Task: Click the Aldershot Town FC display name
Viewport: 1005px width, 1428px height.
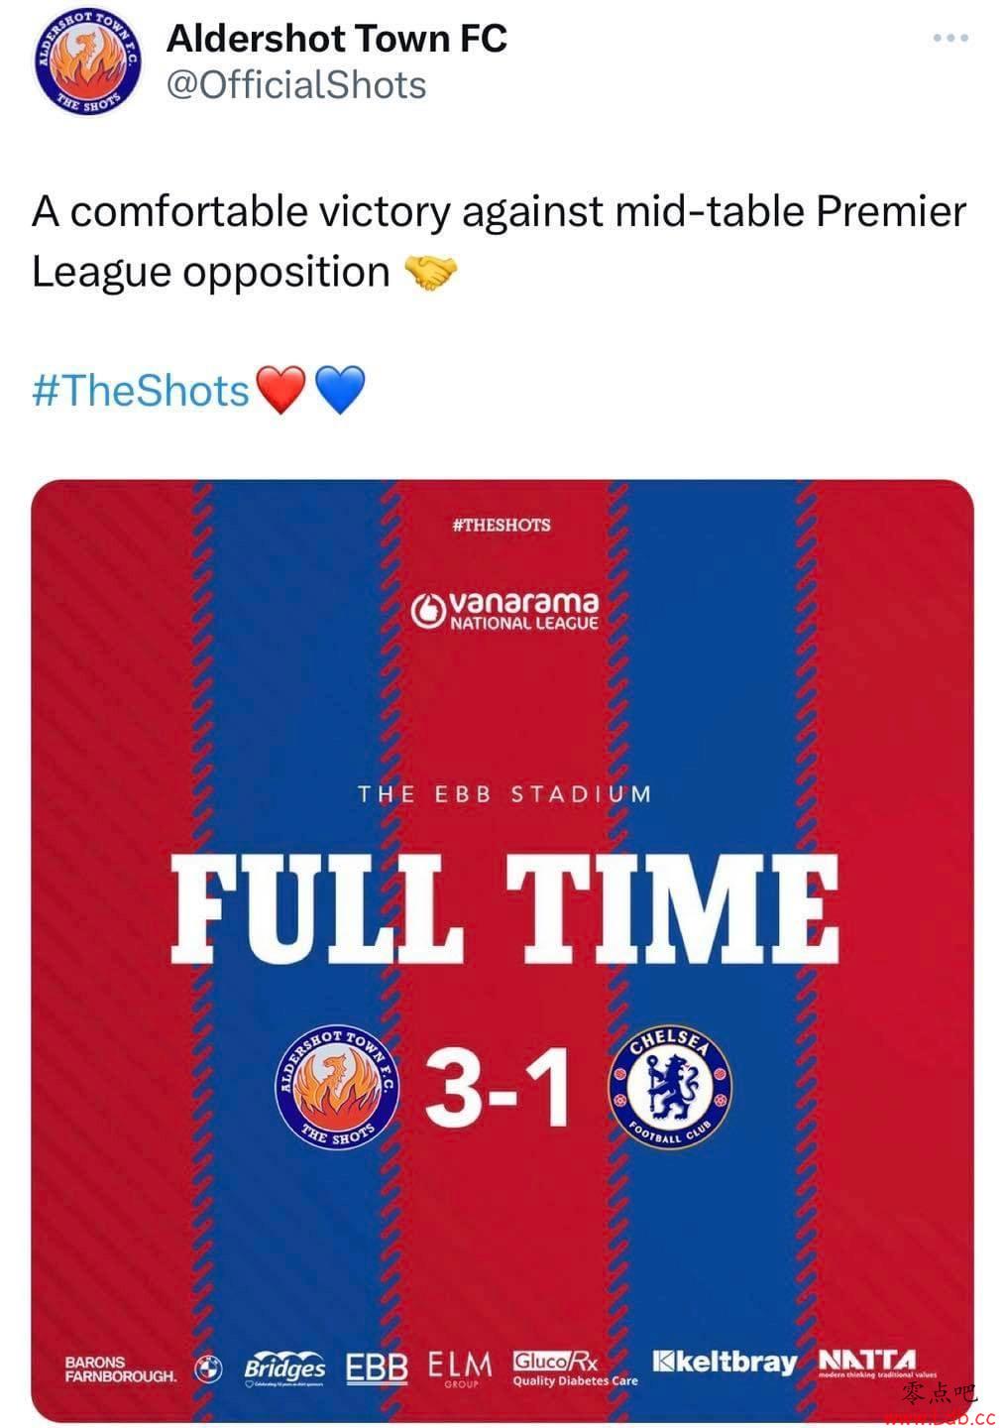Action: [x=337, y=39]
